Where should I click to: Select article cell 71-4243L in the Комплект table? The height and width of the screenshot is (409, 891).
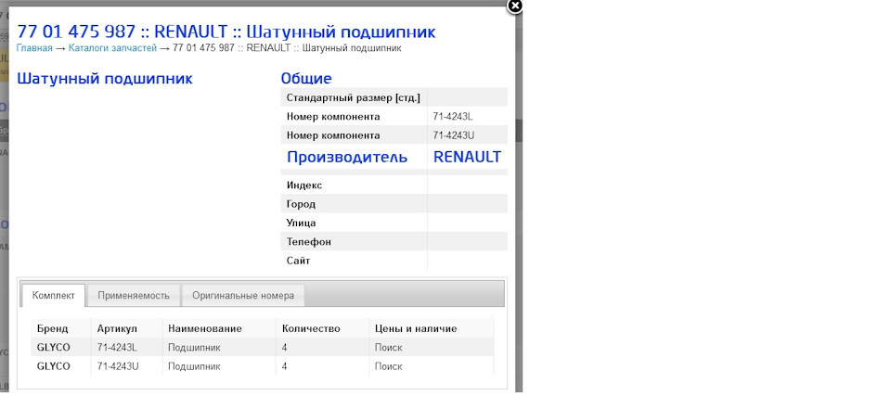[118, 348]
